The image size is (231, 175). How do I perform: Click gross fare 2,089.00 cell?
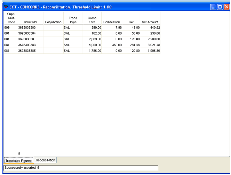point(92,39)
